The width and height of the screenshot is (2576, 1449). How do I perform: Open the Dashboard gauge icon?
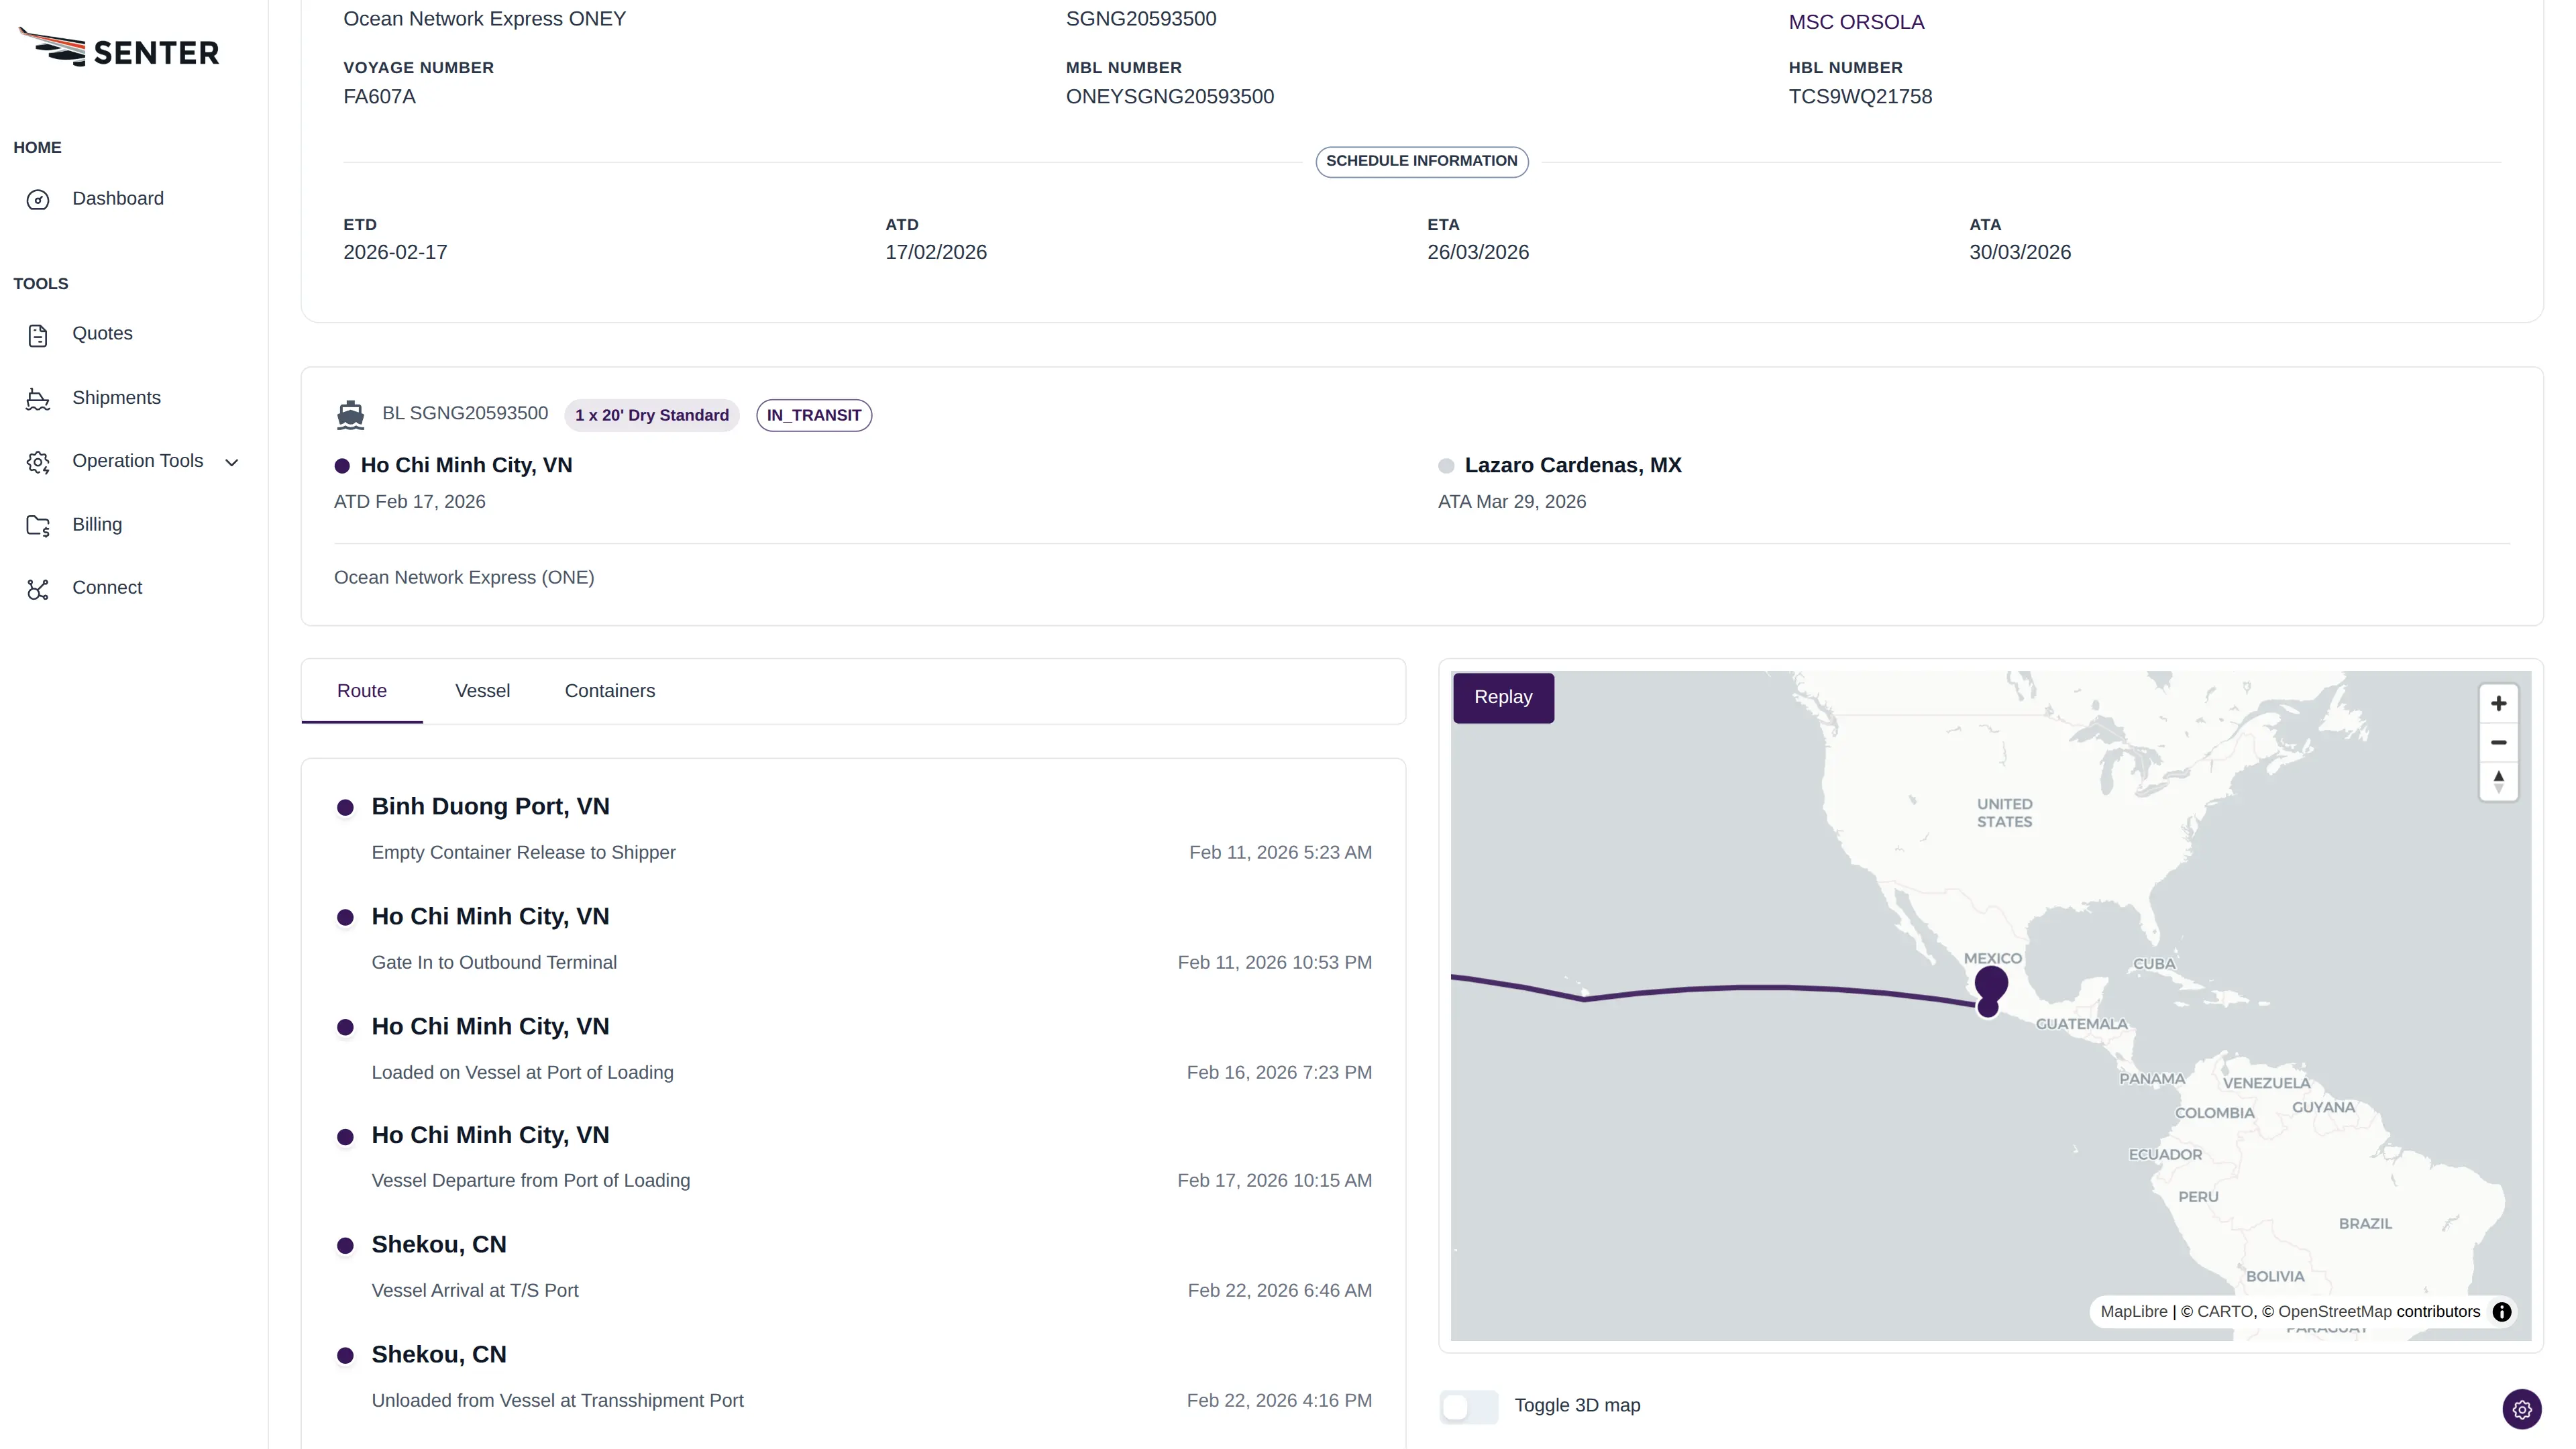[38, 200]
